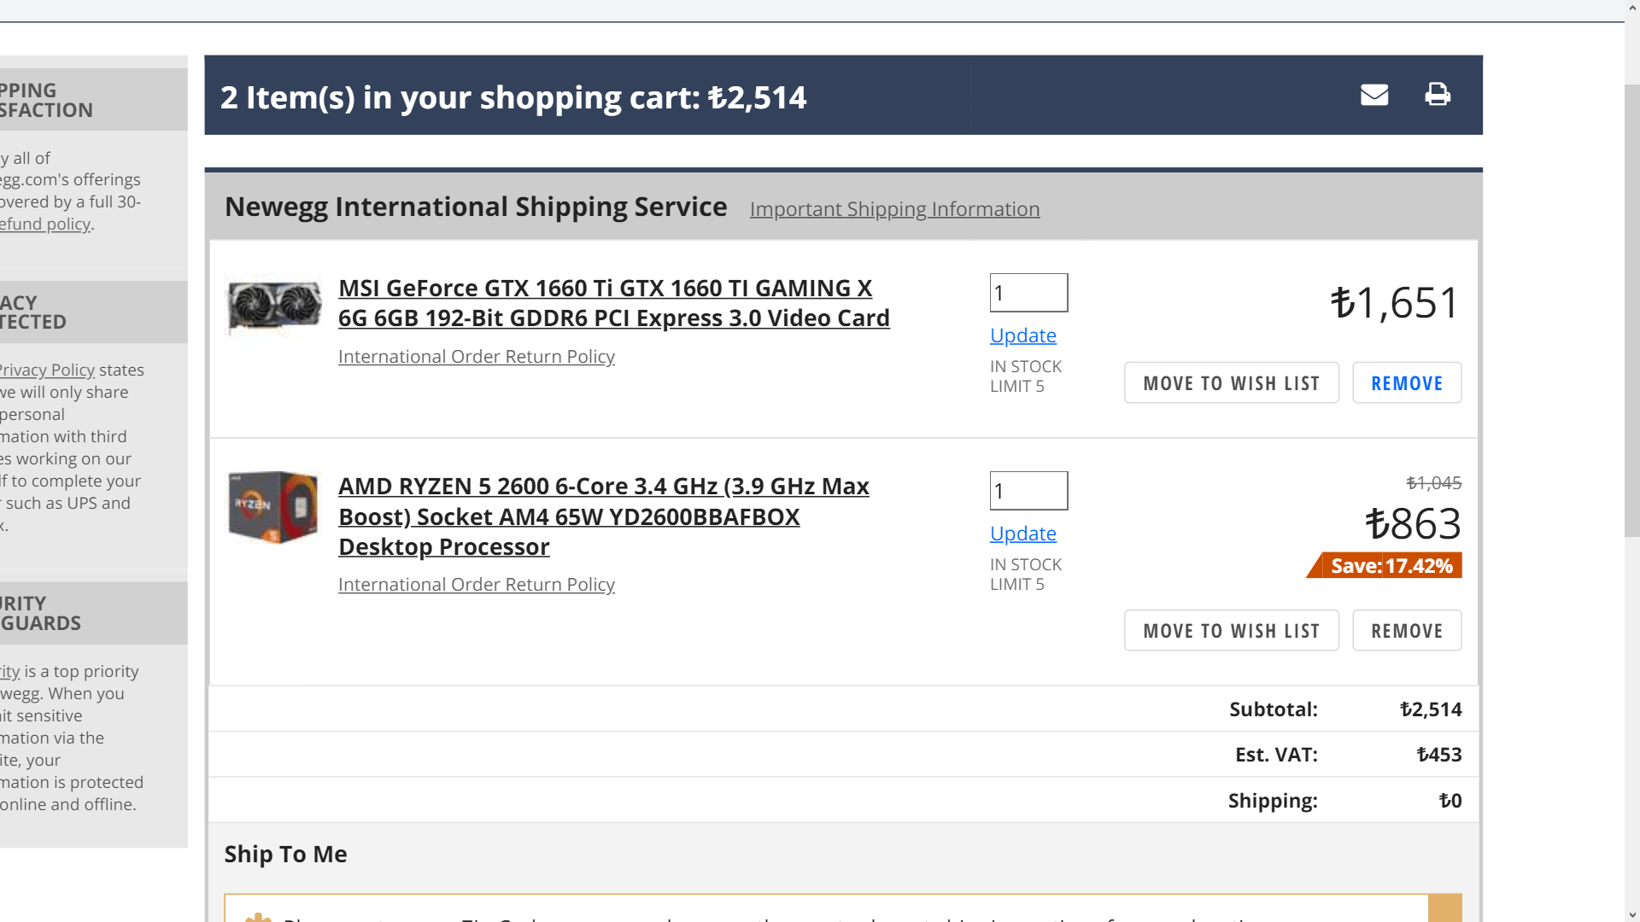This screenshot has height=922, width=1640.
Task: Focus the quantity field for the Ryzen processor
Action: 1028,491
